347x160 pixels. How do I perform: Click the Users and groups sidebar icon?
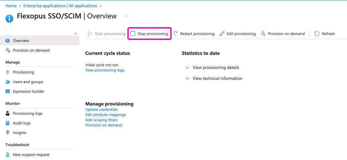pyautogui.click(x=8, y=82)
